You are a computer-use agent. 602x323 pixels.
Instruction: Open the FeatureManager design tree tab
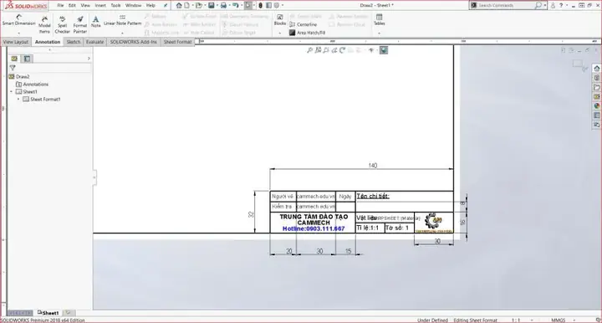pos(14,59)
